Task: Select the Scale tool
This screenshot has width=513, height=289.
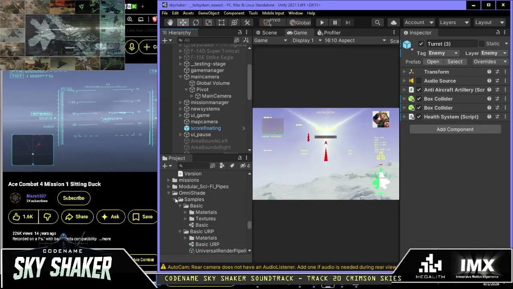Action: (208, 23)
